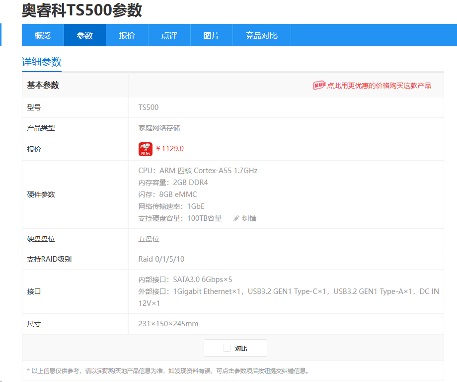Open the JD.com red store icon
Viewport: 457px width, 382px height.
click(146, 149)
